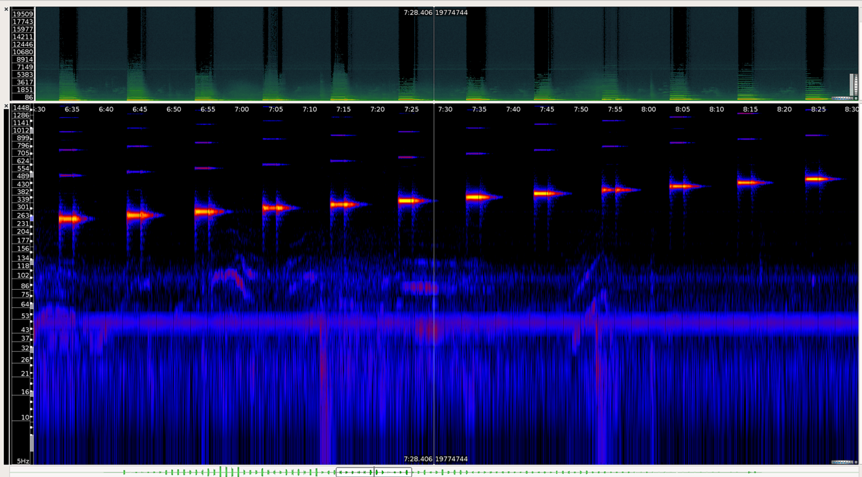Click 19509 Hz on upper frequency scale

tap(23, 14)
